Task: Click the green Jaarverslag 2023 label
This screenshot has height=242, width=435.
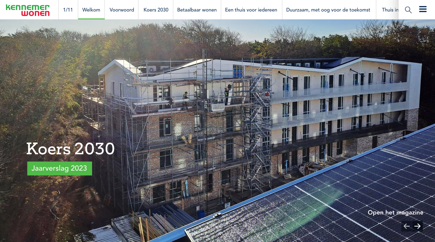Action: pyautogui.click(x=60, y=168)
